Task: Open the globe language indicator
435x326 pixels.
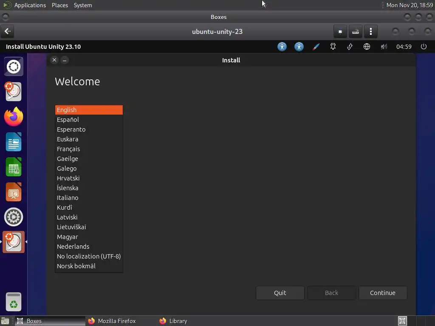Action: (x=367, y=47)
